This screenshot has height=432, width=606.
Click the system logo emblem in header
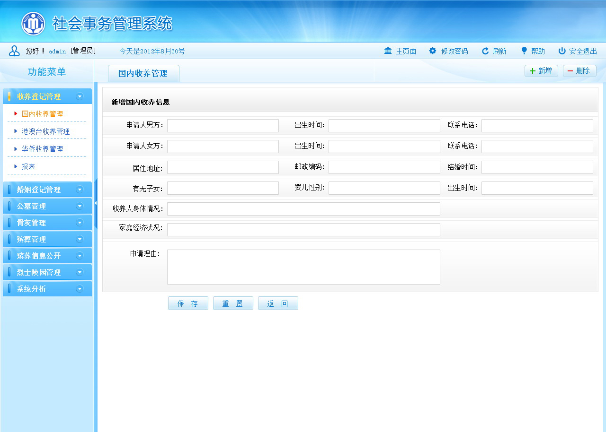[33, 24]
